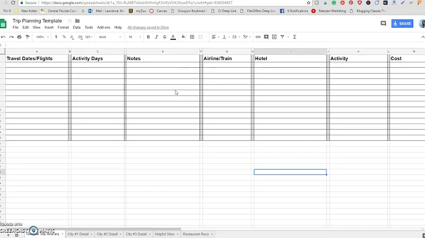Open text wrapping dropdown
The height and width of the screenshot is (238, 425).
pos(236,37)
